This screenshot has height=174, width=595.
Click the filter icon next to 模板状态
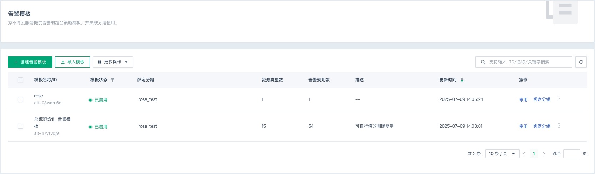tap(113, 80)
